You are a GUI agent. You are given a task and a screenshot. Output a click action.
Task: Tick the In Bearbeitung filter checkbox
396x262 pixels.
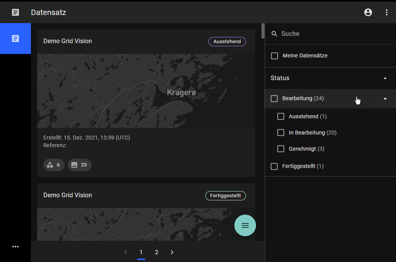(x=281, y=133)
